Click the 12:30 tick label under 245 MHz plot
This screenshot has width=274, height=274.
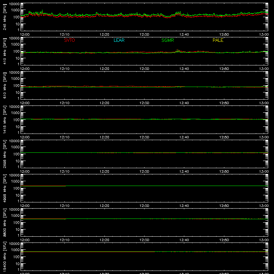pos(144,35)
